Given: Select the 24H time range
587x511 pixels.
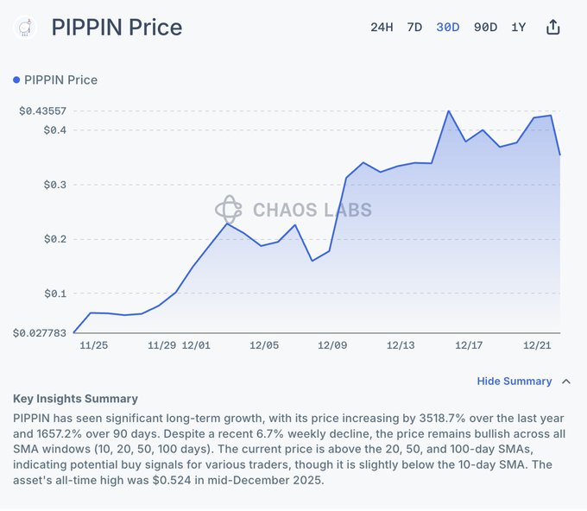Looking at the screenshot, I should tap(382, 27).
